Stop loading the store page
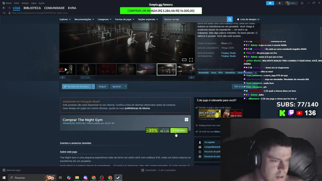This screenshot has height=181, width=322. [x=4, y=13]
